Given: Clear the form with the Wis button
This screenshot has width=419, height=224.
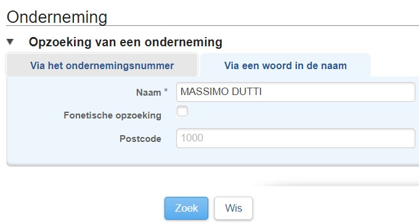Looking at the screenshot, I should tap(234, 208).
